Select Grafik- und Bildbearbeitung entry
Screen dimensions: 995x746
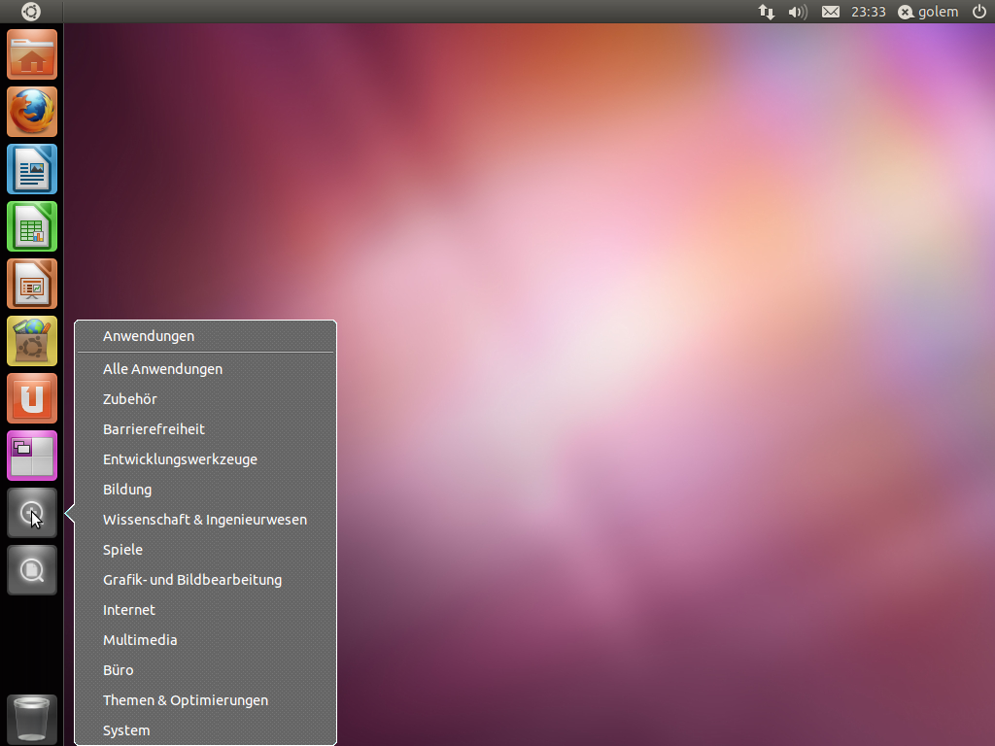[x=192, y=580]
